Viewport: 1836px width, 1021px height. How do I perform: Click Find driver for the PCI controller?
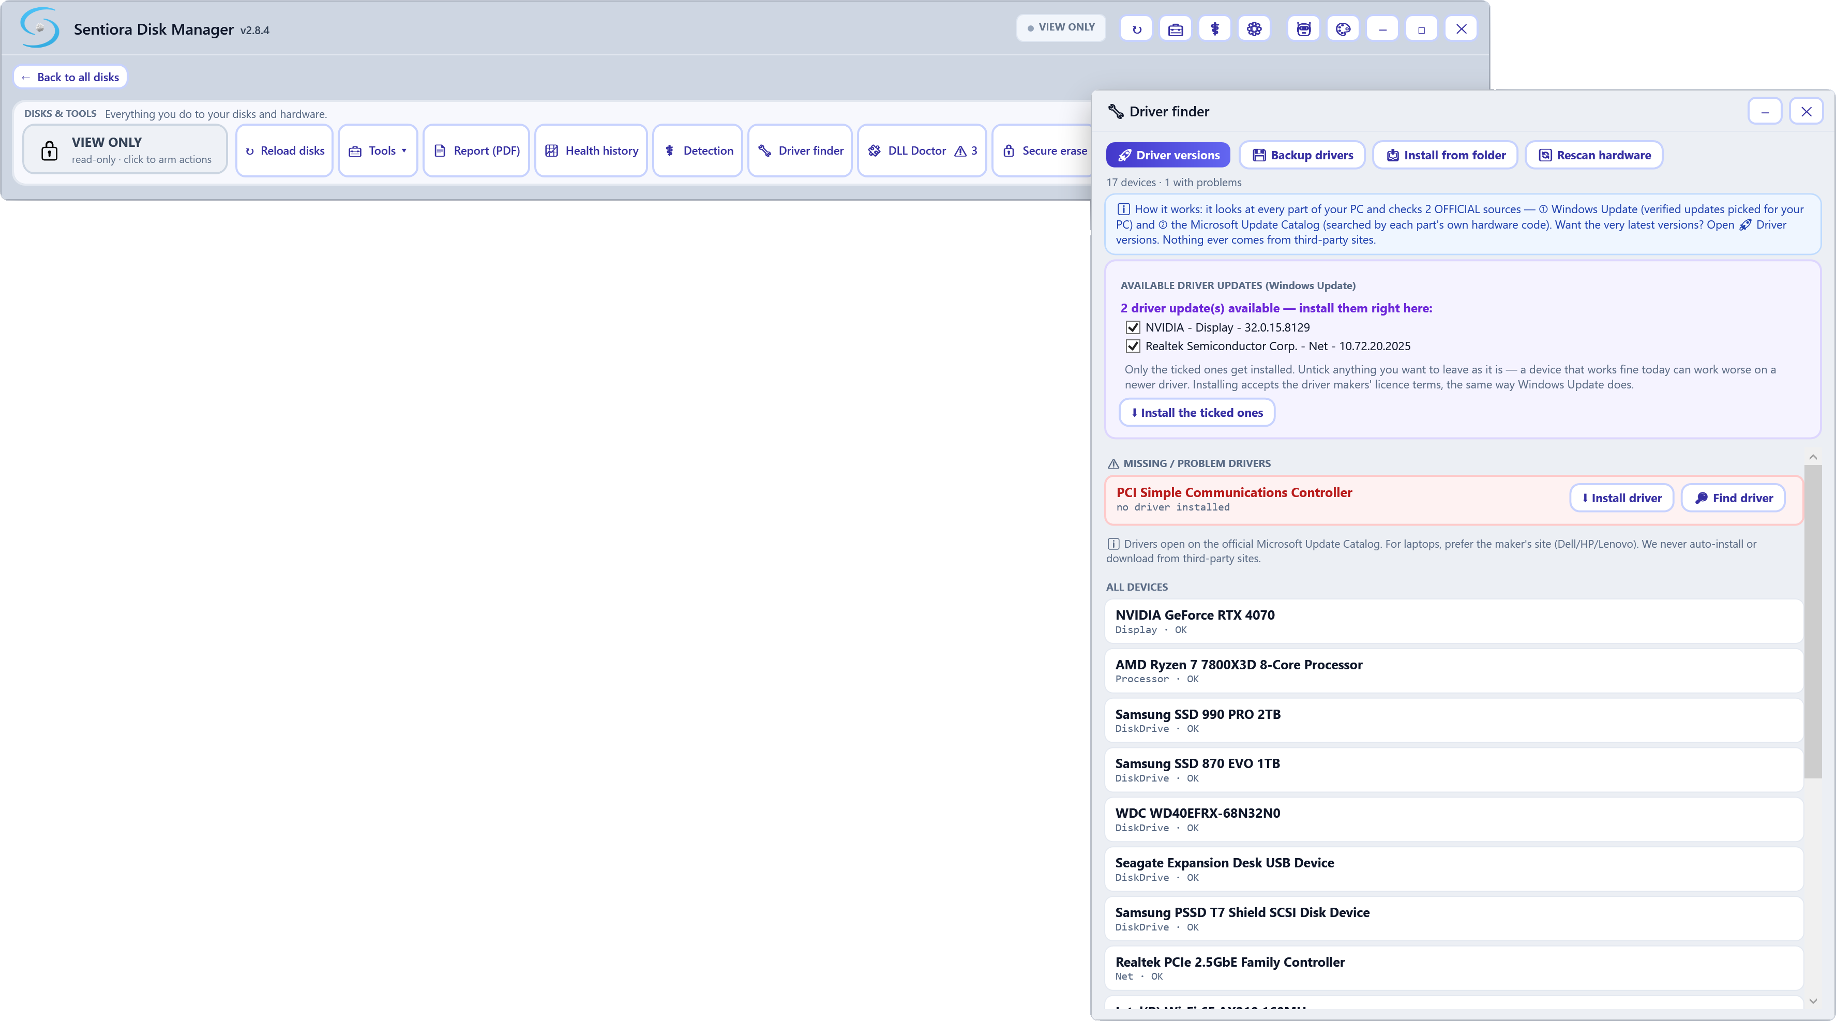tap(1733, 498)
